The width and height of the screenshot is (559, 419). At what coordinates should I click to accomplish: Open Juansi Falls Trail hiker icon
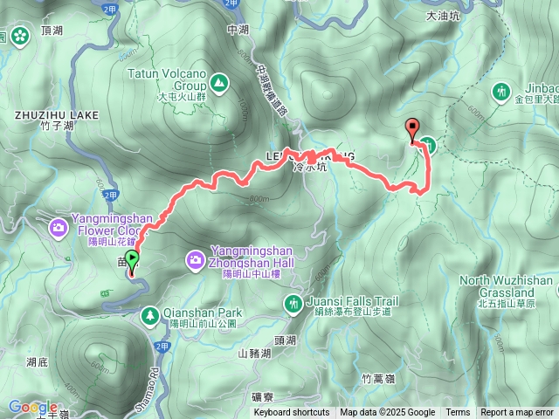click(293, 305)
